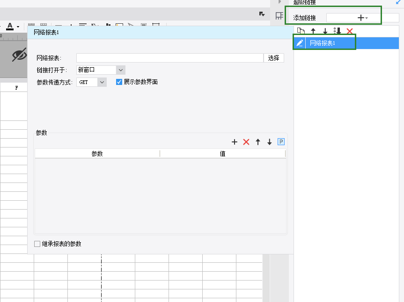404x302 pixels.
Task: Click the 网络报表 path input field
Action: [x=170, y=58]
